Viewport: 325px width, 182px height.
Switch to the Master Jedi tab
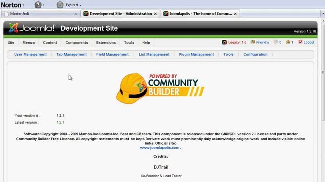click(41, 14)
